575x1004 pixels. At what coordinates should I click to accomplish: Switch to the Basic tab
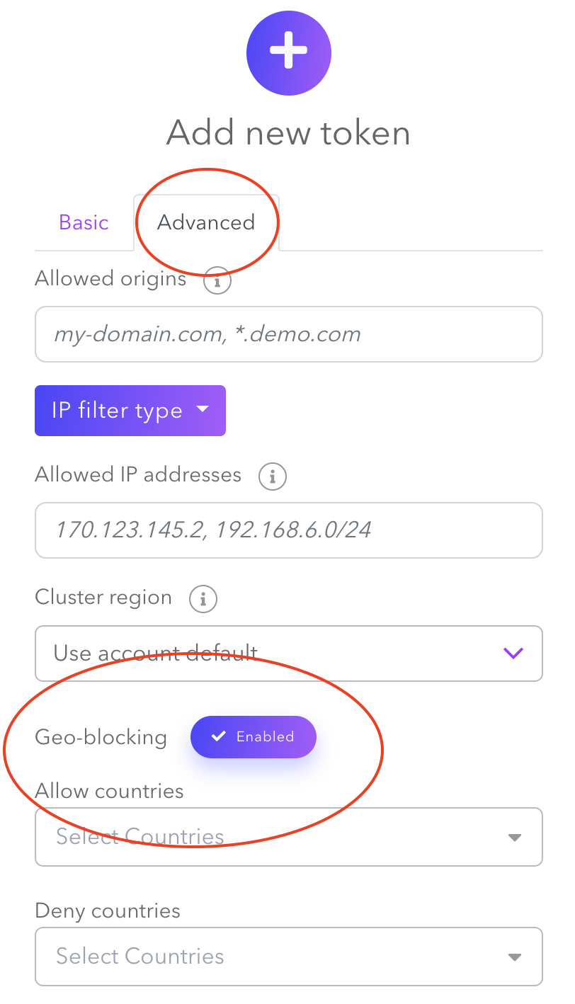tap(84, 222)
